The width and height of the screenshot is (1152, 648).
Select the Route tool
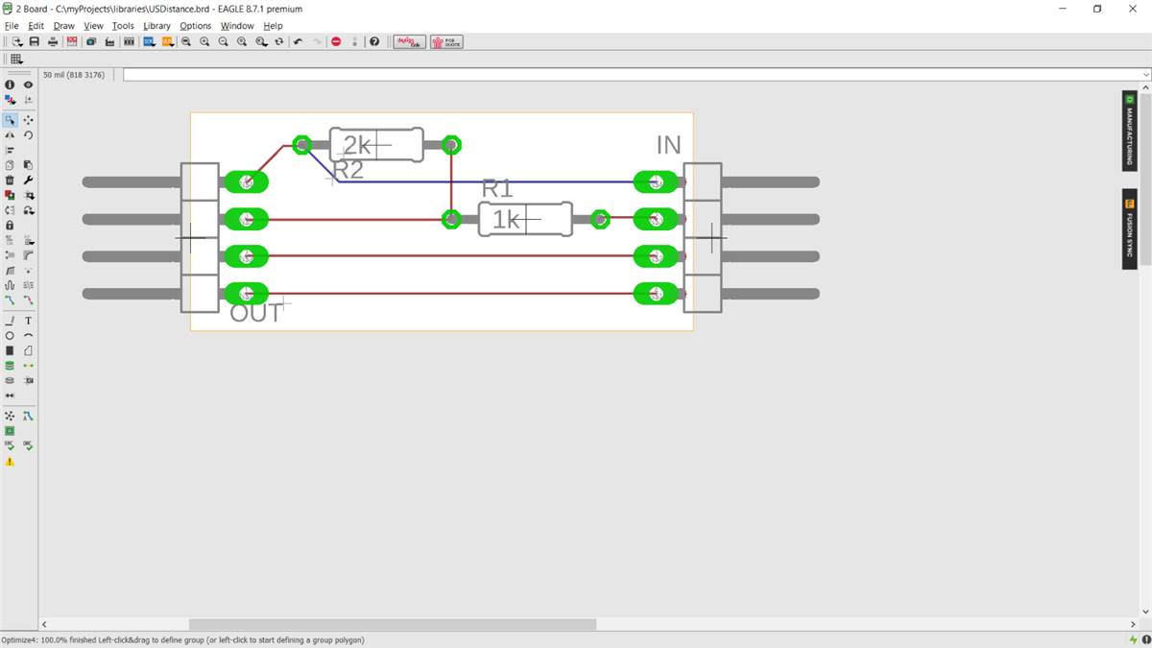click(10, 300)
